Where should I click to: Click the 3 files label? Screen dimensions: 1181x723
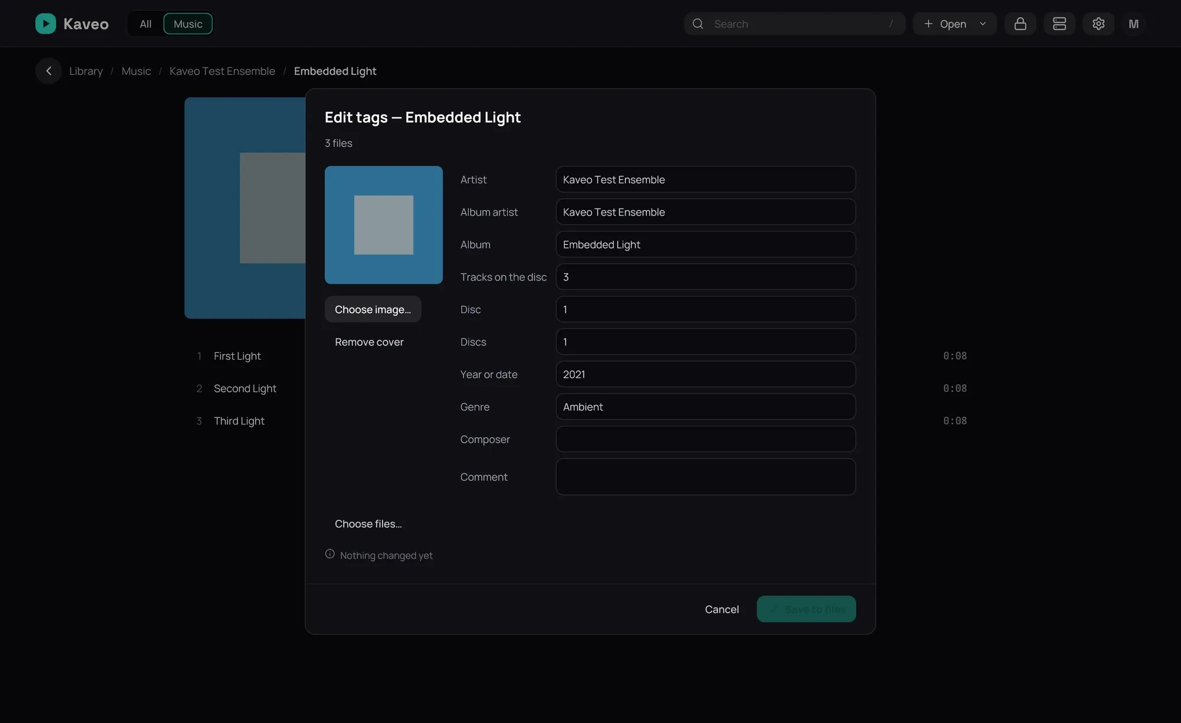click(338, 143)
